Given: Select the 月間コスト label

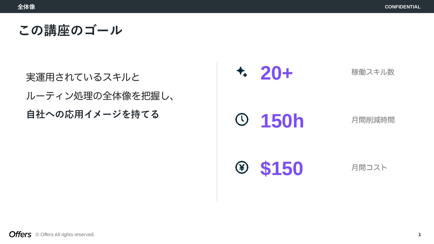Looking at the screenshot, I should point(369,167).
